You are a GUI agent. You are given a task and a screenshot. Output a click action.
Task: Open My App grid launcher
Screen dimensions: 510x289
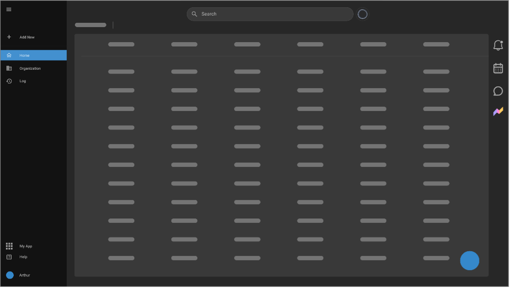pos(9,246)
